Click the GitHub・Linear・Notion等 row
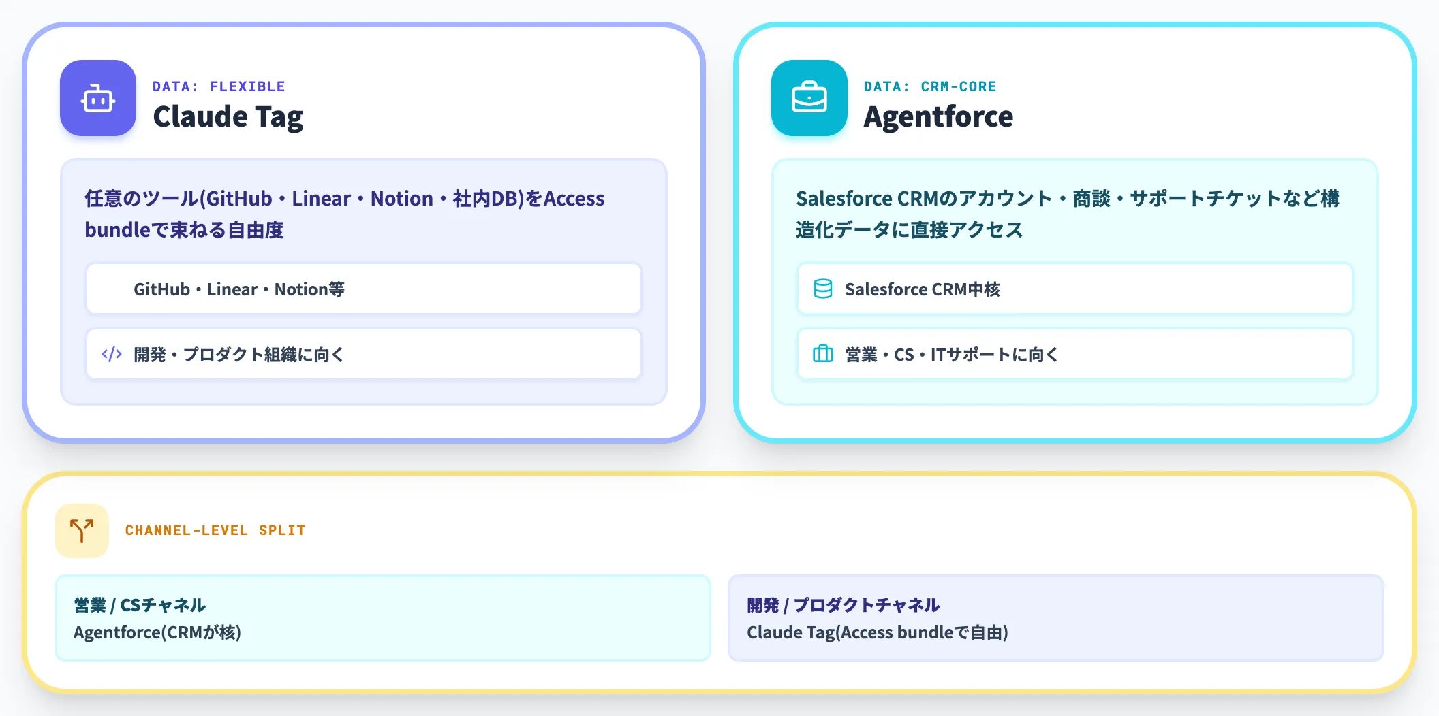Screen dimensions: 1439x716 tap(364, 289)
